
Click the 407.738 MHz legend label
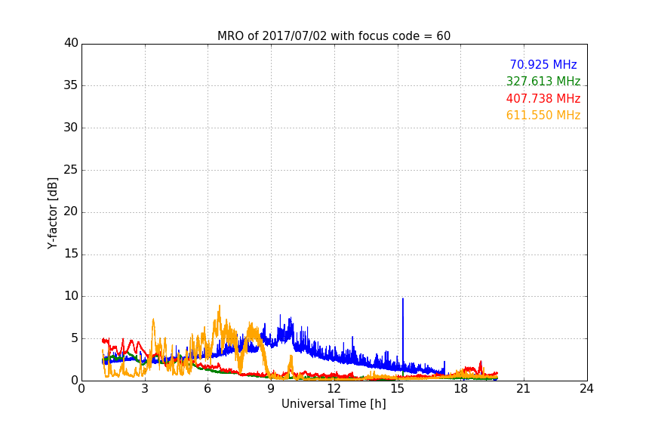[543, 99]
